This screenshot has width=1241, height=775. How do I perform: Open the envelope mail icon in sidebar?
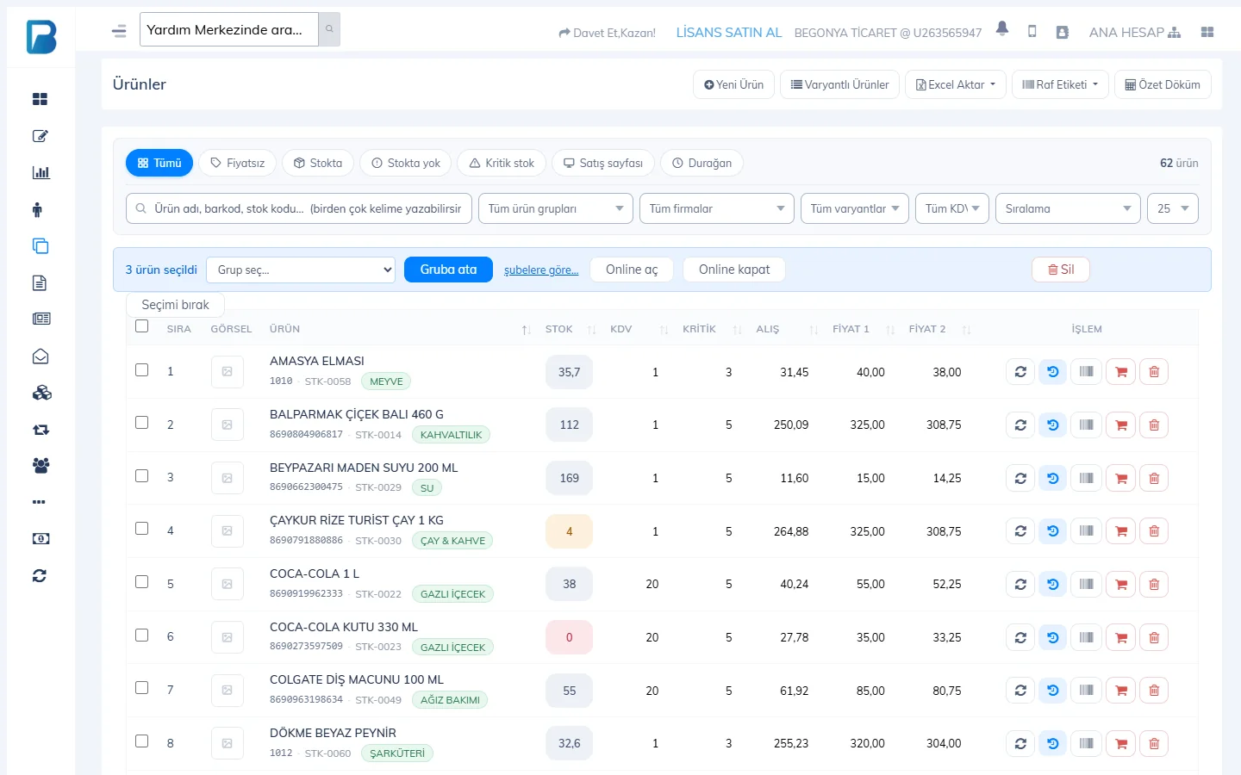tap(41, 356)
